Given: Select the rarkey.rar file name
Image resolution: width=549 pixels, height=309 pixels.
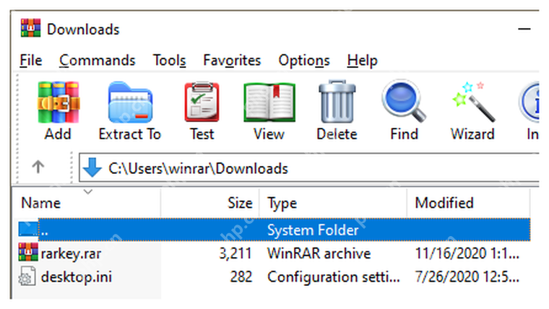Looking at the screenshot, I should pos(71,253).
